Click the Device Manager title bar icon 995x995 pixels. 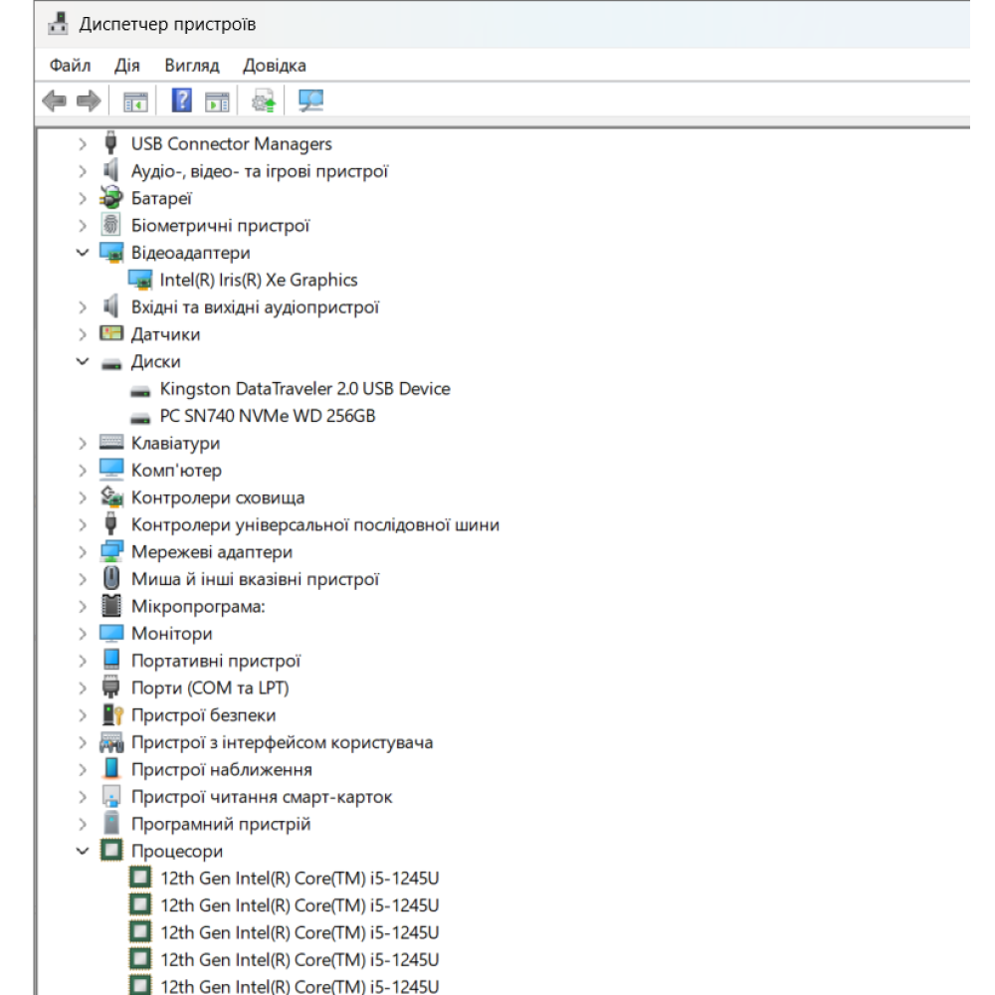point(59,23)
